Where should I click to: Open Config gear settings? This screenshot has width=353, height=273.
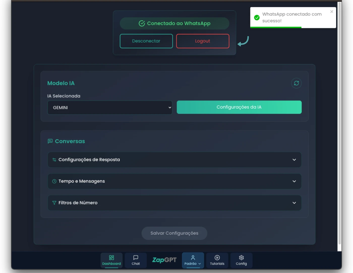[x=241, y=258]
